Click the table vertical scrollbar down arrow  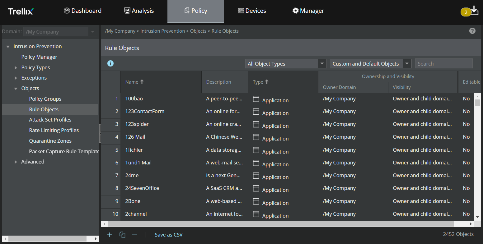click(x=478, y=217)
